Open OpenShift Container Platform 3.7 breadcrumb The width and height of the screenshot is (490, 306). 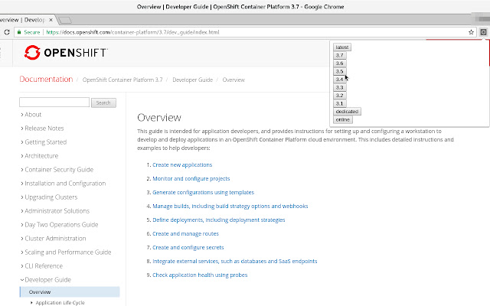[x=122, y=80]
